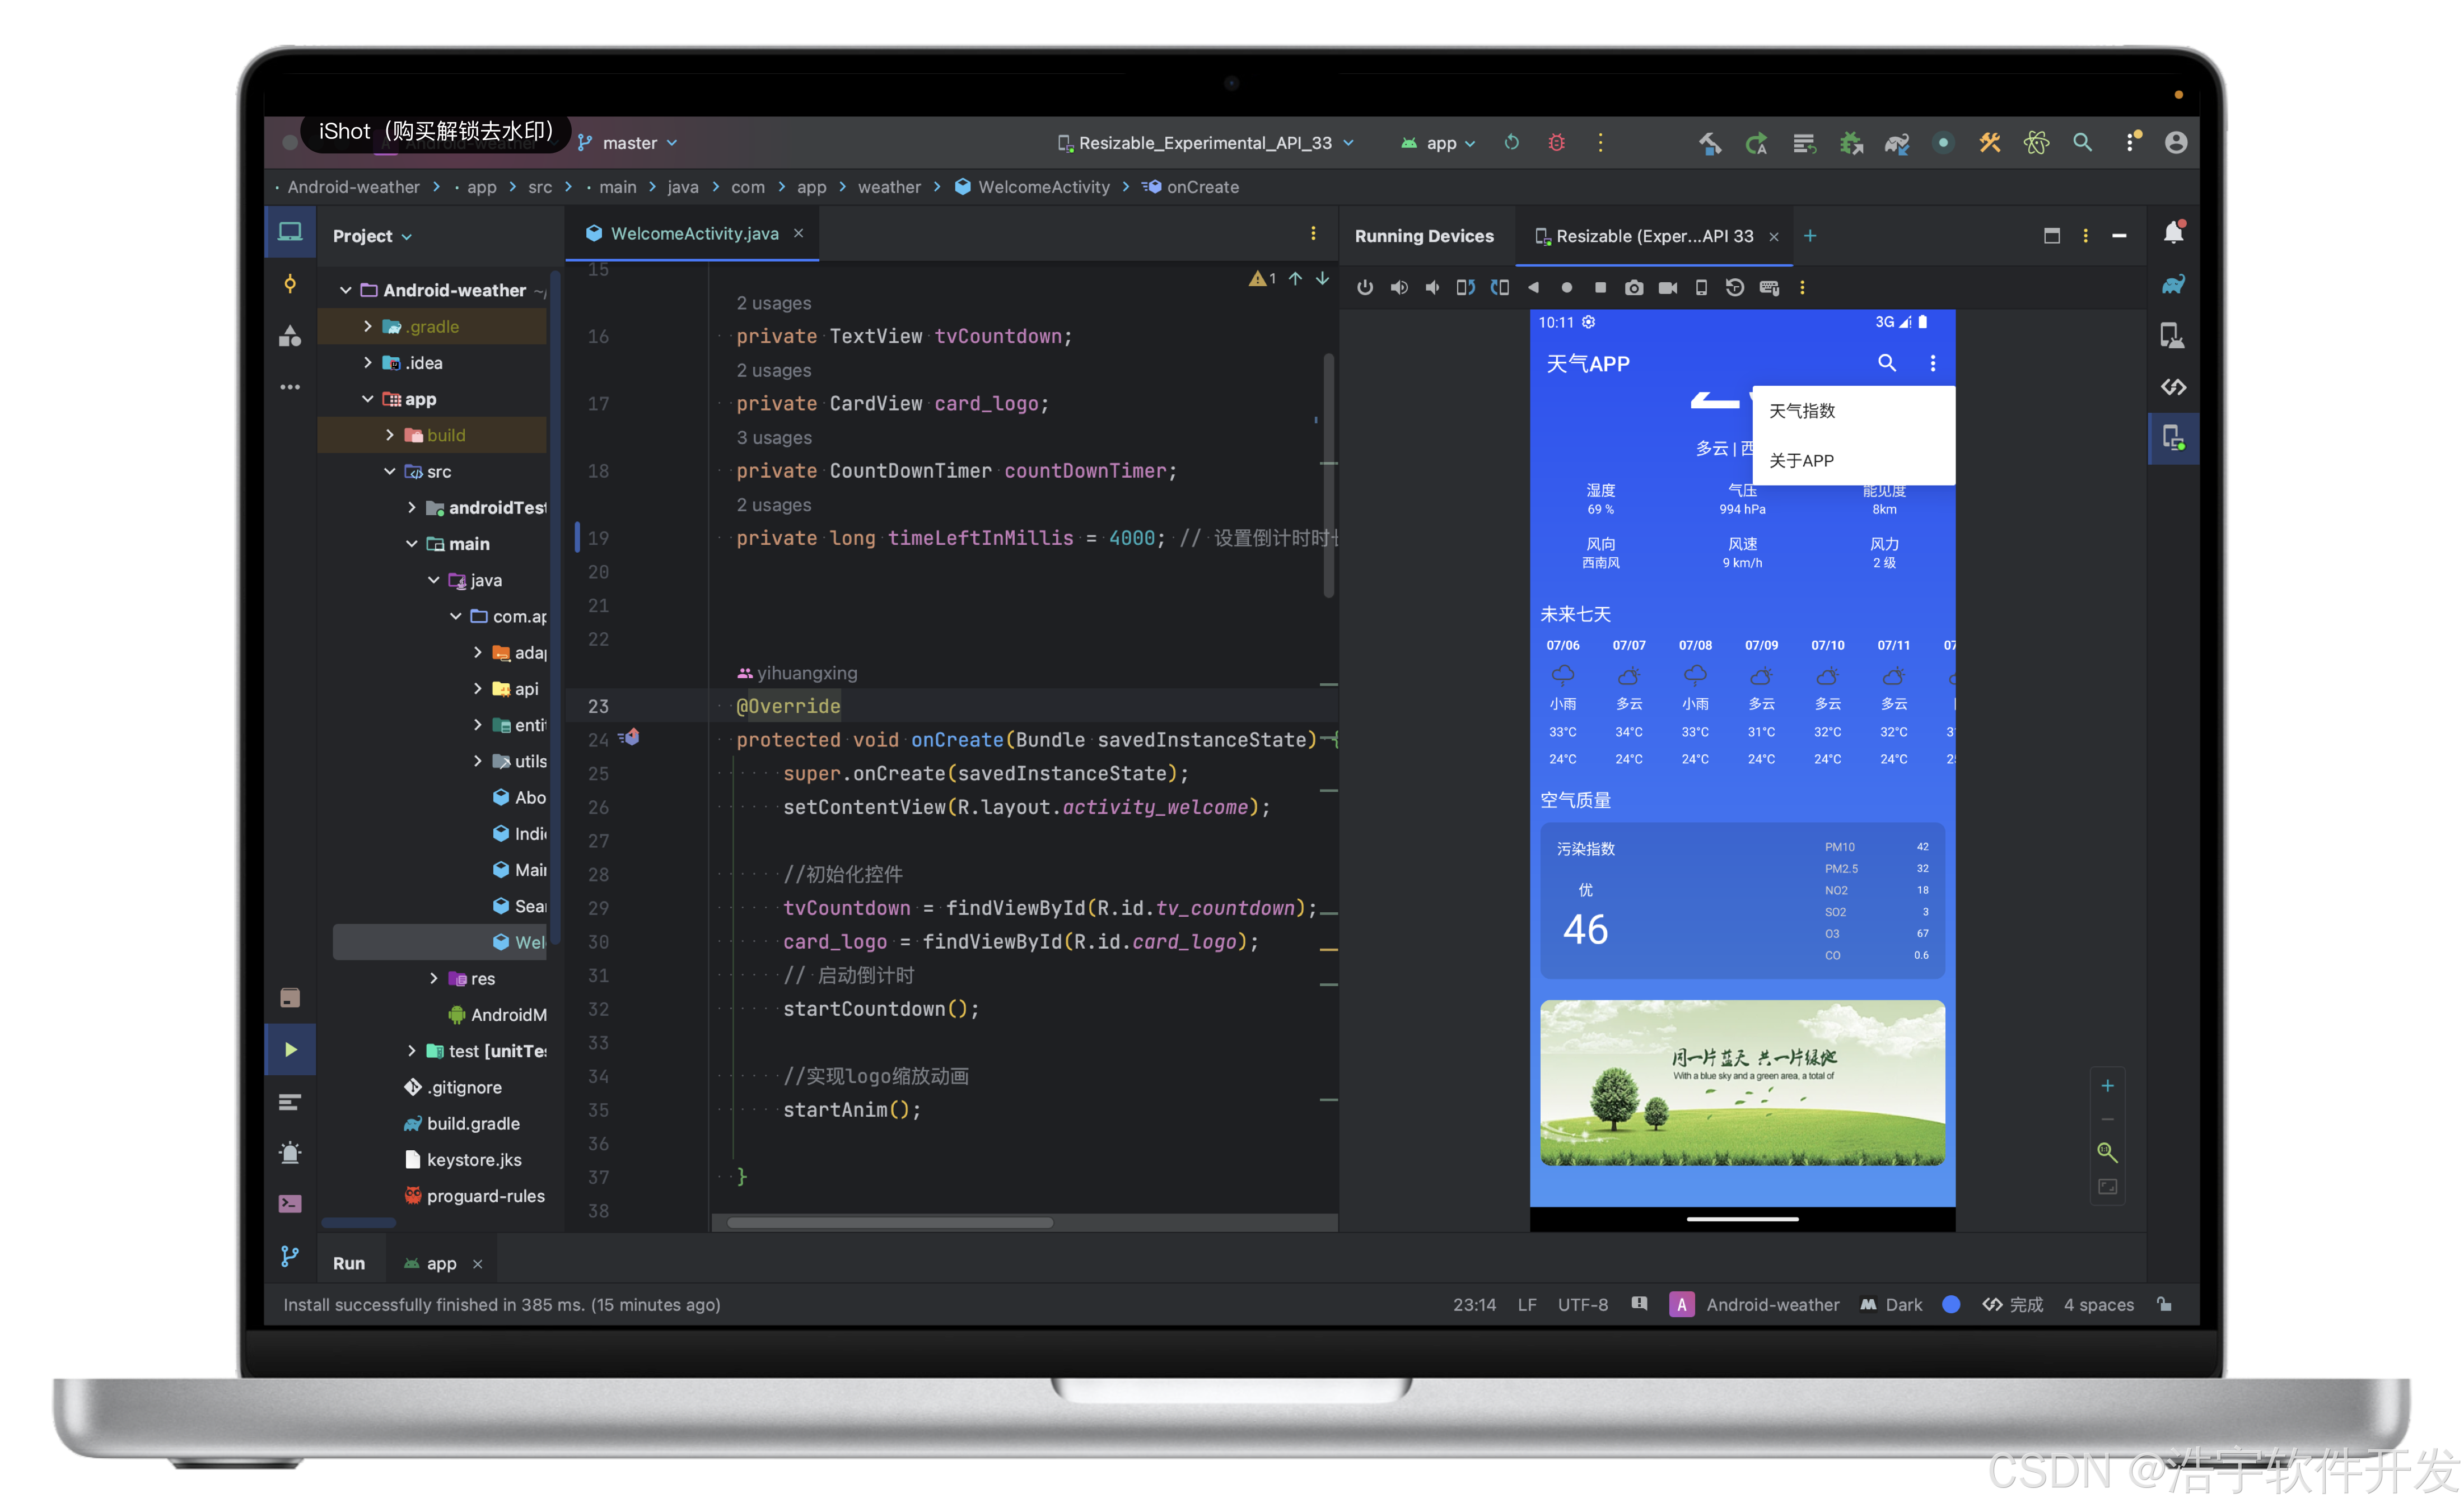The height and width of the screenshot is (1512, 2464).
Task: Expand the .idea folder
Action: pos(367,363)
